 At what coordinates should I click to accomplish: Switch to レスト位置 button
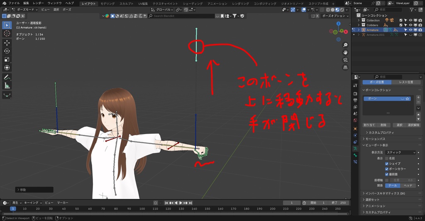(406, 82)
